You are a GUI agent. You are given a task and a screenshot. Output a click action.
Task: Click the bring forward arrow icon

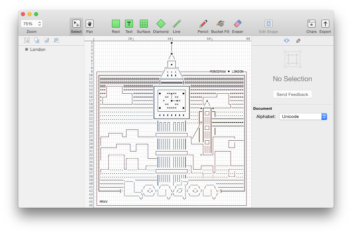[47, 40]
